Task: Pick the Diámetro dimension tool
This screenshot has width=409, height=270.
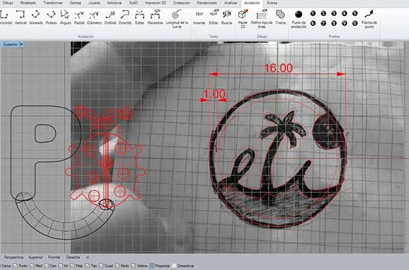Action: 94,15
